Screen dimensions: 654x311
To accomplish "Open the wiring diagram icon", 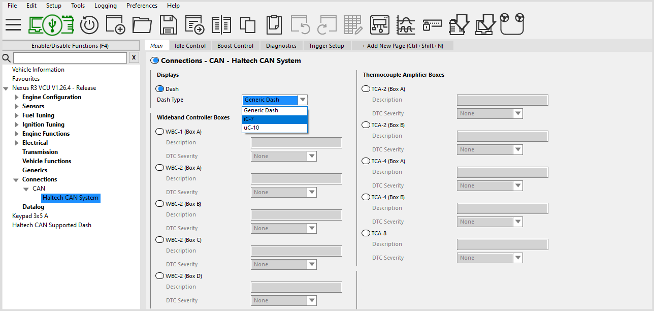I will point(380,24).
